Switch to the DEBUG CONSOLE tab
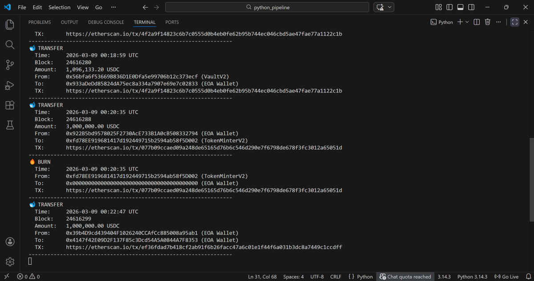 (106, 22)
